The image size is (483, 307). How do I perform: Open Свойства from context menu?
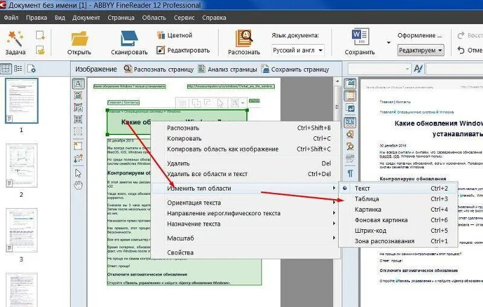click(245, 253)
